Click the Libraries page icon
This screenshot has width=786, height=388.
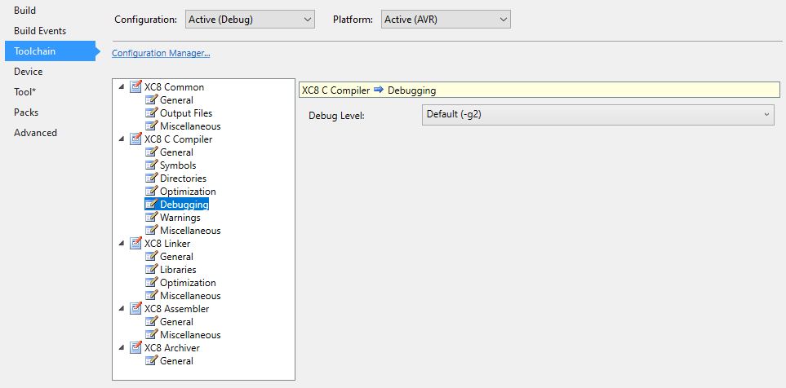click(x=151, y=270)
